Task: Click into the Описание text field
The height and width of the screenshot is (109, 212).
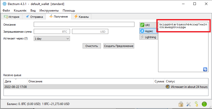Action: coord(84,24)
